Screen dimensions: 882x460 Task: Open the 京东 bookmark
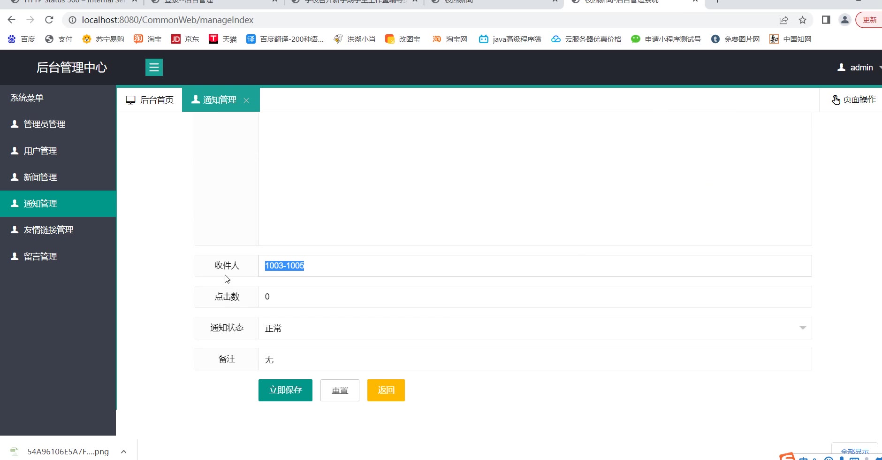tap(185, 39)
